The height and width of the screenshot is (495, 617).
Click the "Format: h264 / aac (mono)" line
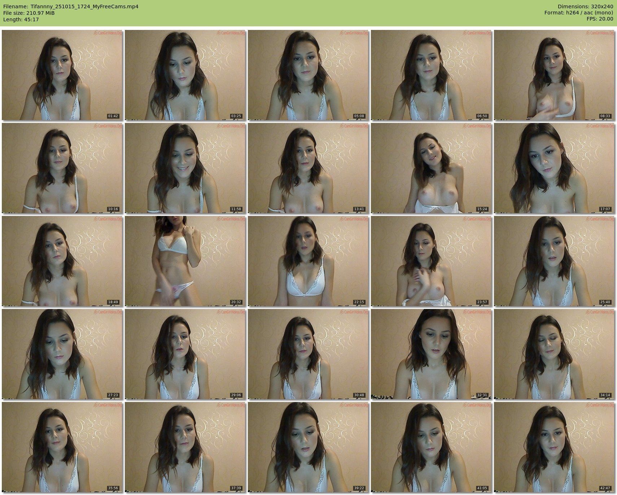click(x=579, y=13)
